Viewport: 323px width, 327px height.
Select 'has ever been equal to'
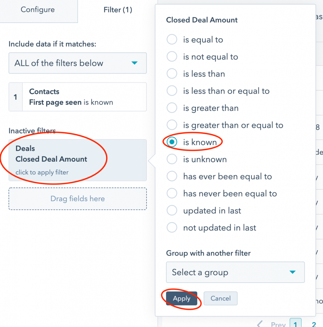click(172, 176)
